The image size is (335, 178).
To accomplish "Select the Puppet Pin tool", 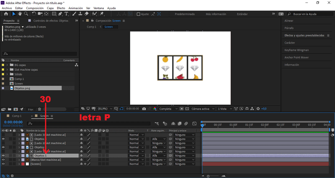I will [x=102, y=14].
